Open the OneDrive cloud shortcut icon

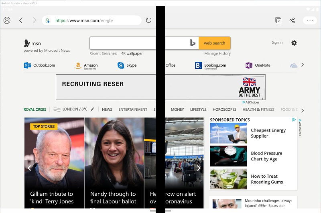294,65
